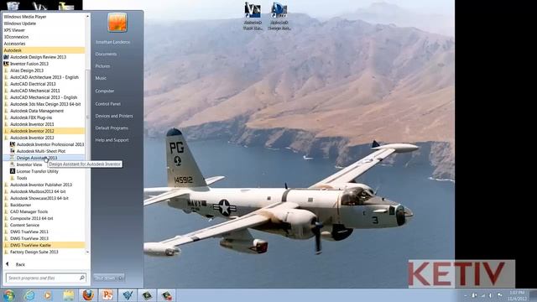Open shut down options arrow
This screenshot has height=302, width=537.
(121, 278)
